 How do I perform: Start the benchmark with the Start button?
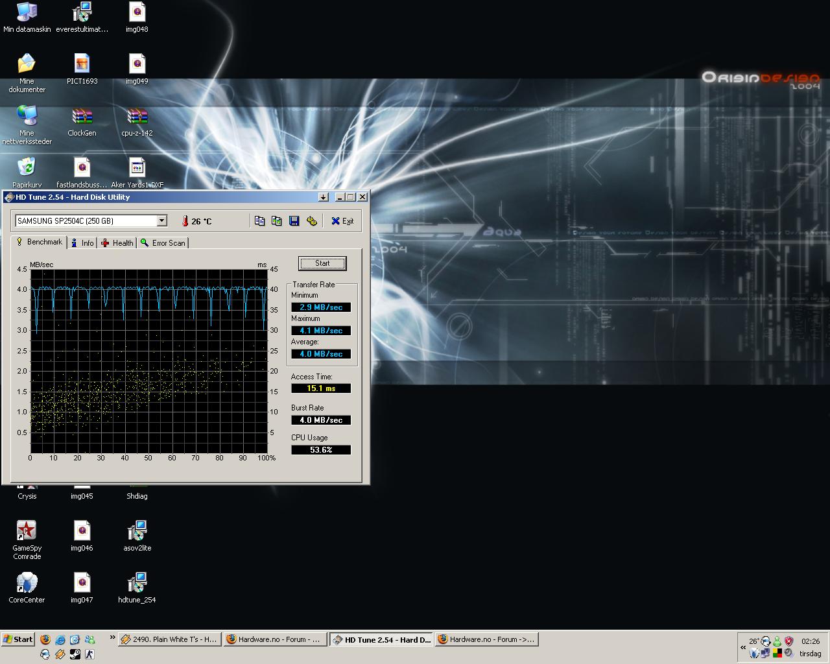(322, 263)
